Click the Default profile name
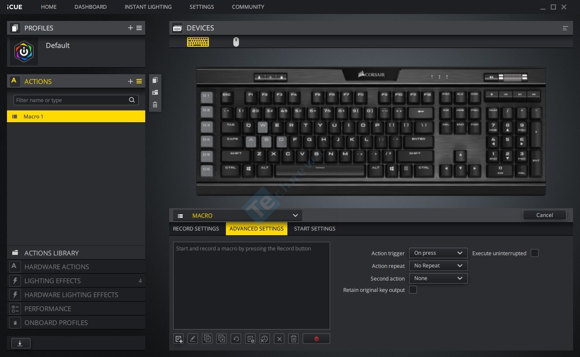Screen dimensions: 580x357 point(58,45)
